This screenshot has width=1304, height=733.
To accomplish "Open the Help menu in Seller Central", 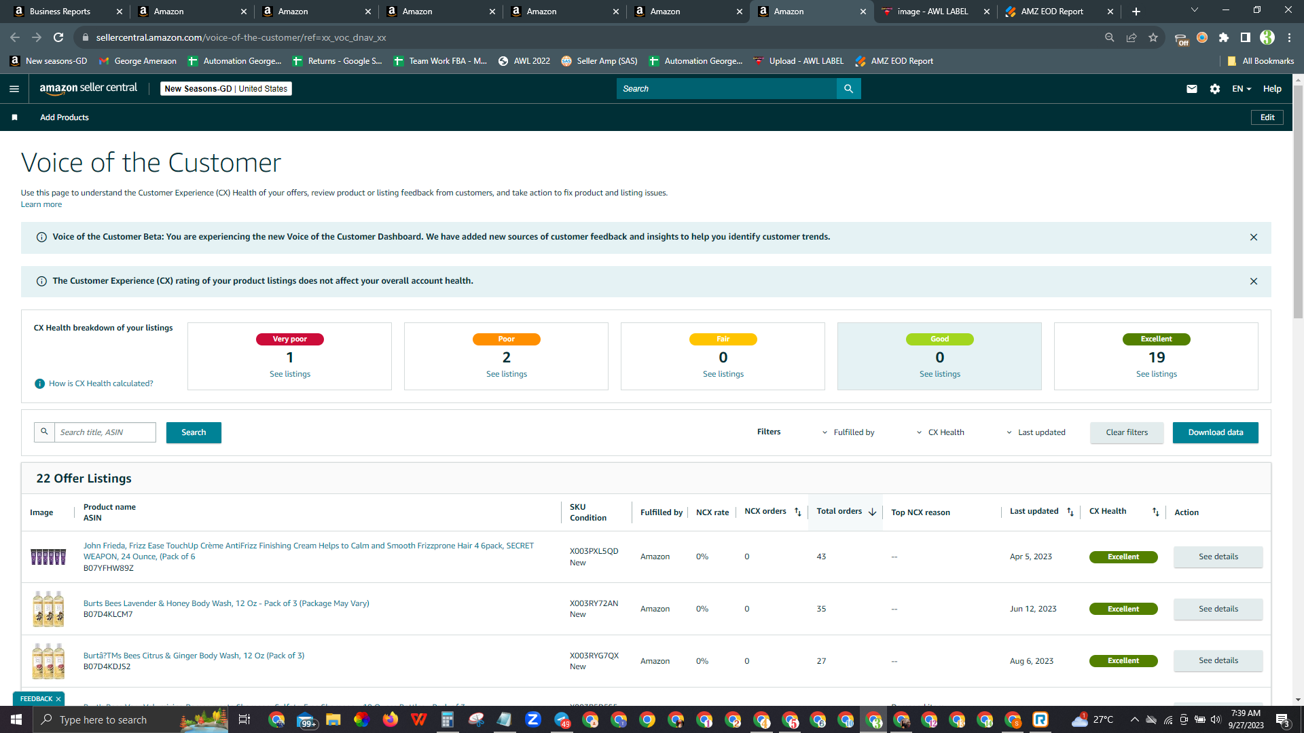I will (1272, 89).
